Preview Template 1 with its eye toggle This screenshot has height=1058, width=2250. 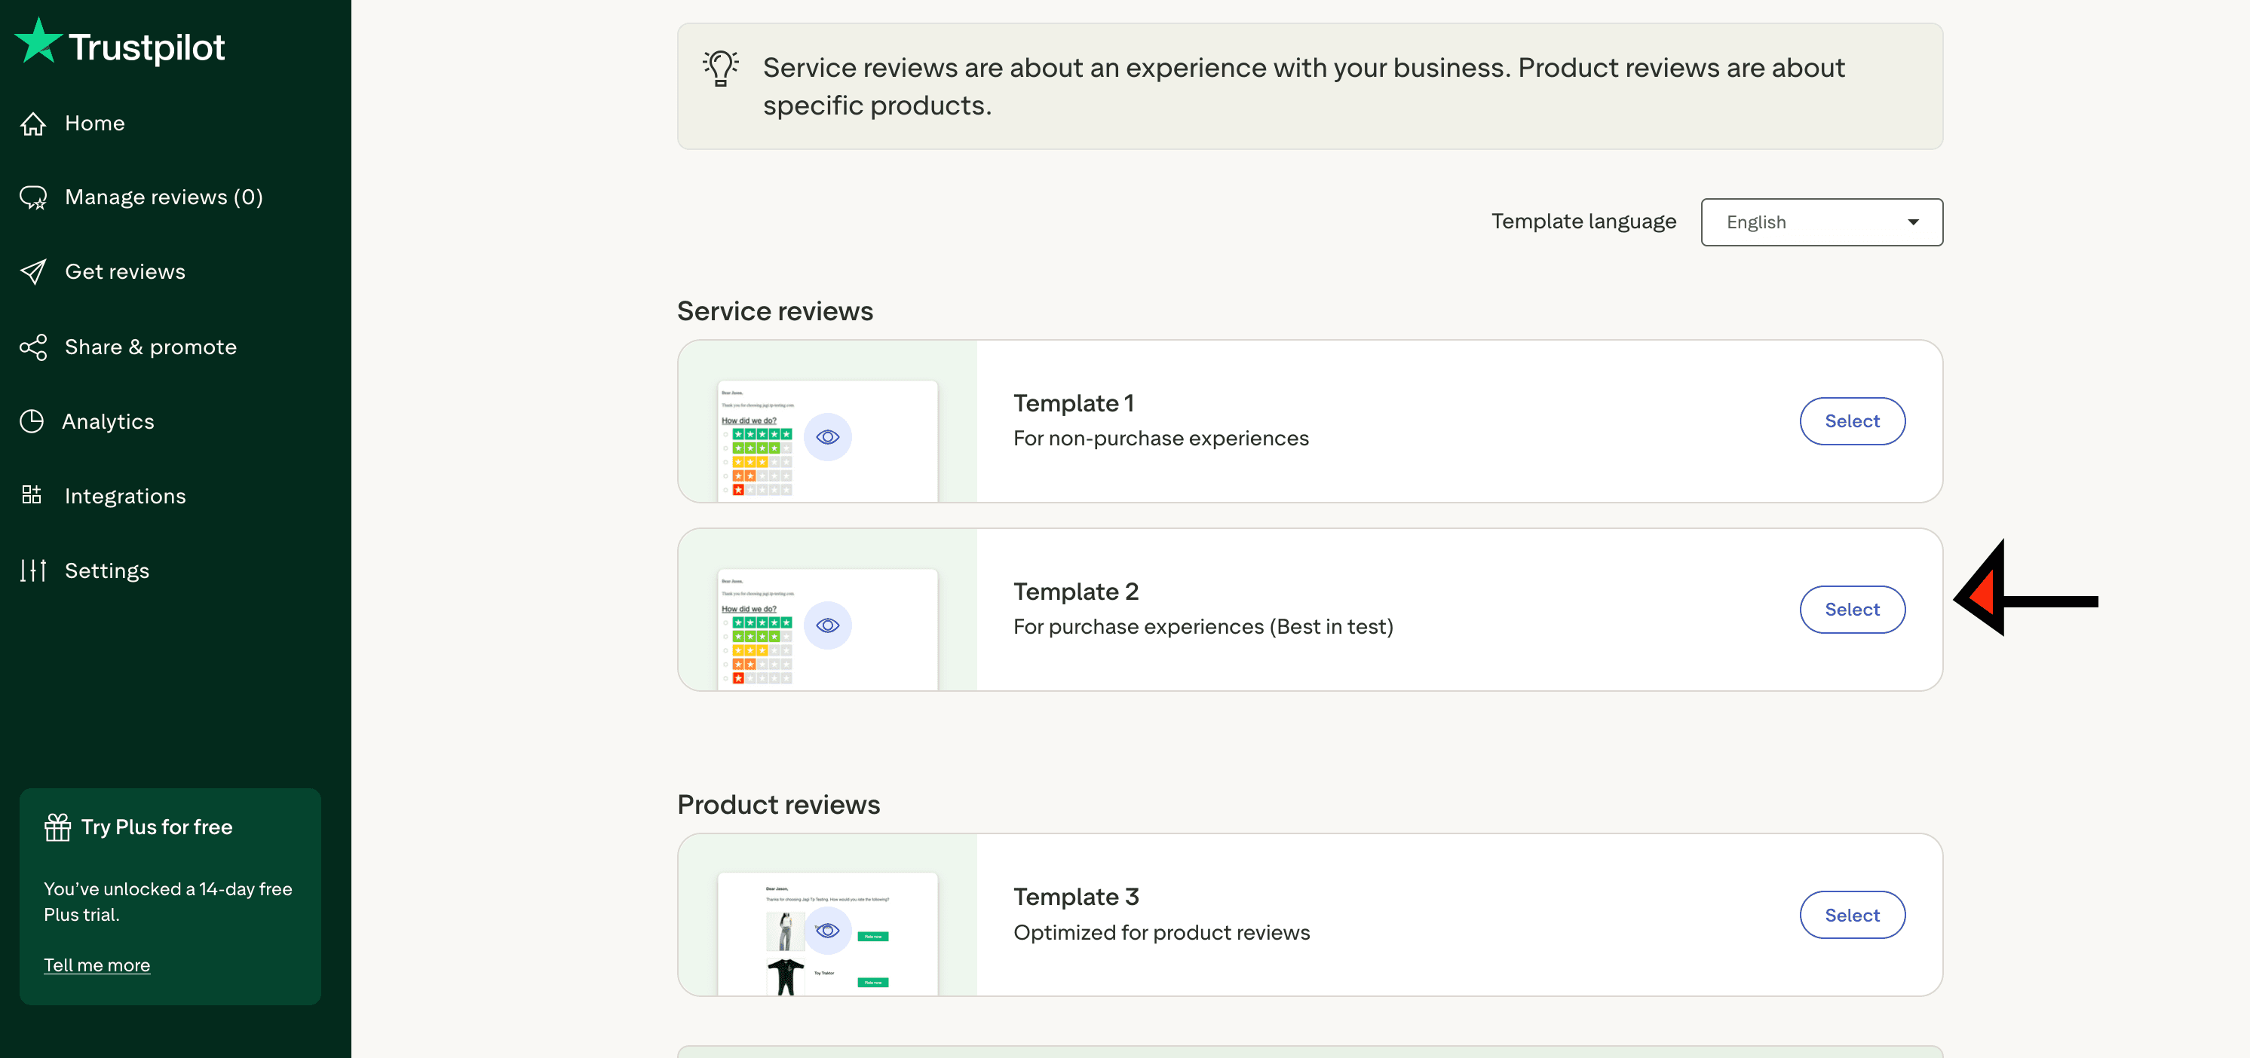pyautogui.click(x=827, y=436)
